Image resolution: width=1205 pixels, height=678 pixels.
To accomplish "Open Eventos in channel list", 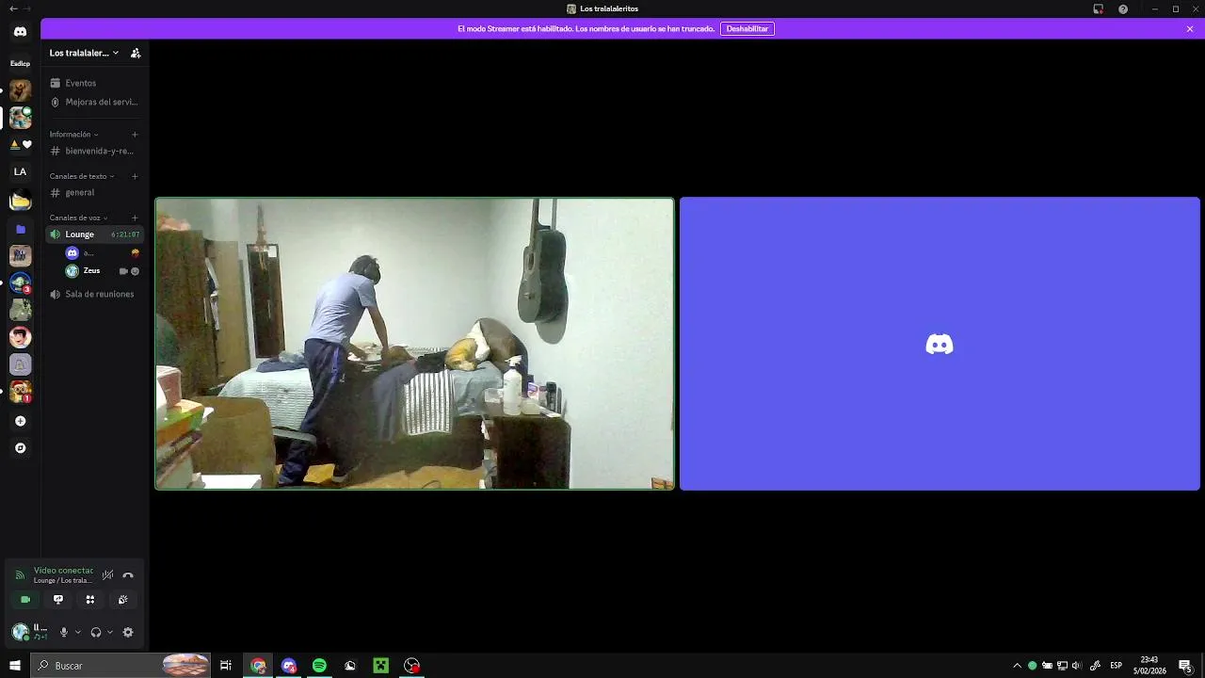I will (94, 83).
